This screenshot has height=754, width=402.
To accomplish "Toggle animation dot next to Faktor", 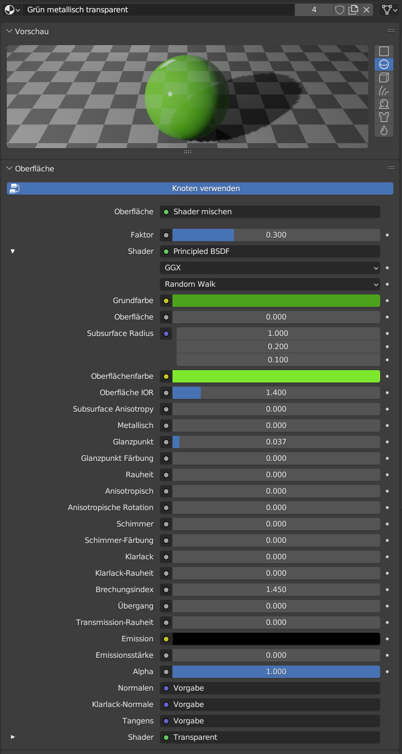I will click(x=387, y=235).
